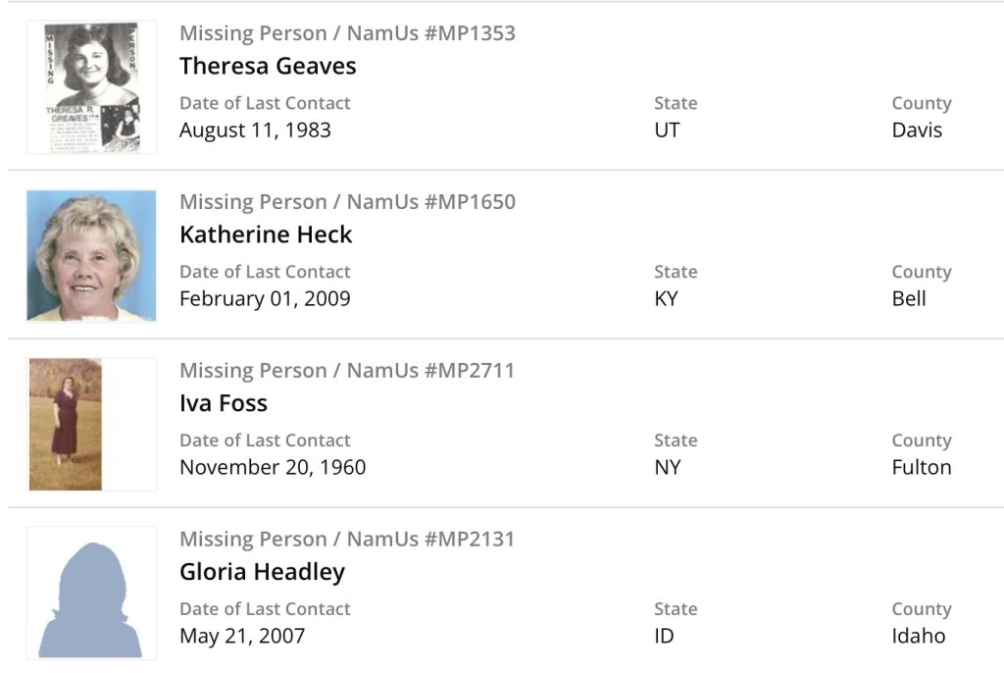
Task: Click the Katherine Heck photo thumbnail
Action: click(x=91, y=256)
